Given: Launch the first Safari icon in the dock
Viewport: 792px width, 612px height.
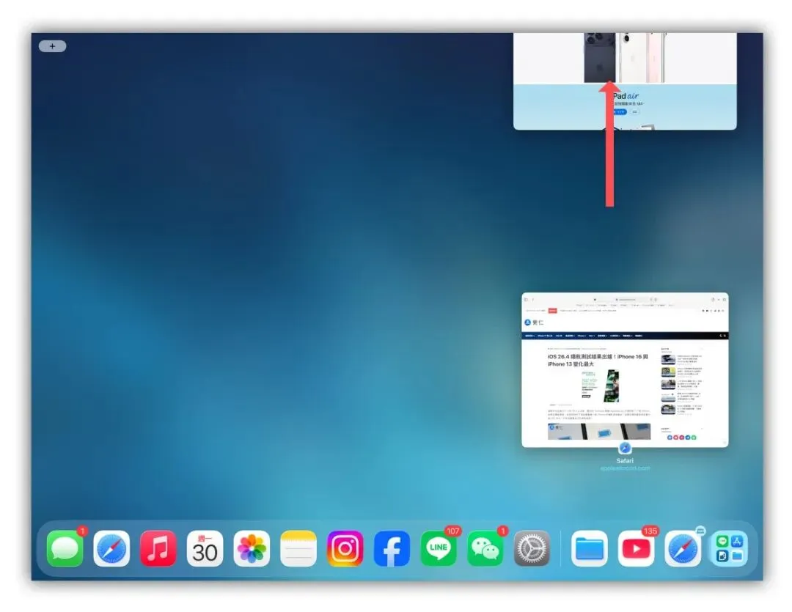Looking at the screenshot, I should [111, 549].
